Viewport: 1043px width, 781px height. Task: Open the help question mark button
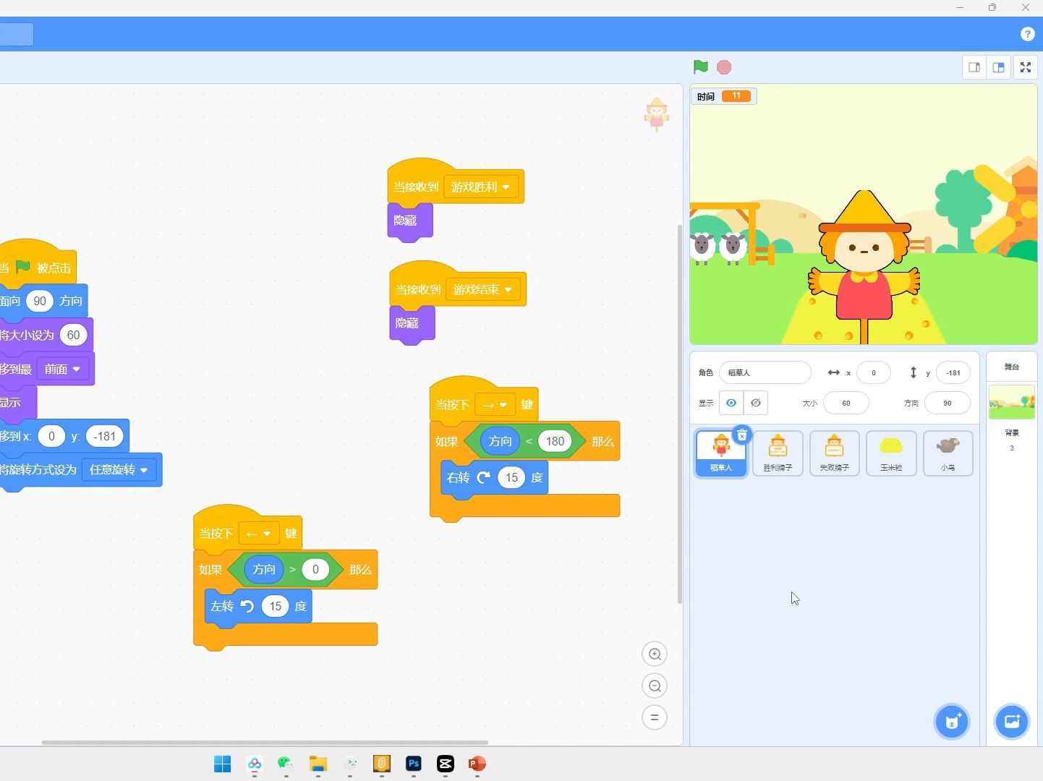pos(1028,33)
